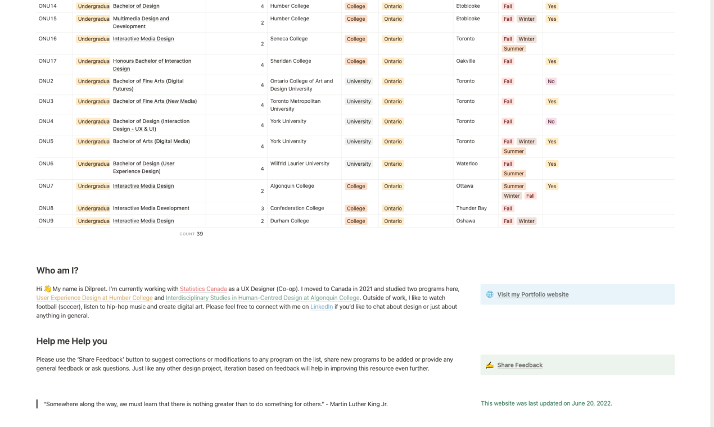Click Fall tag in Confederation College row

[x=508, y=208]
